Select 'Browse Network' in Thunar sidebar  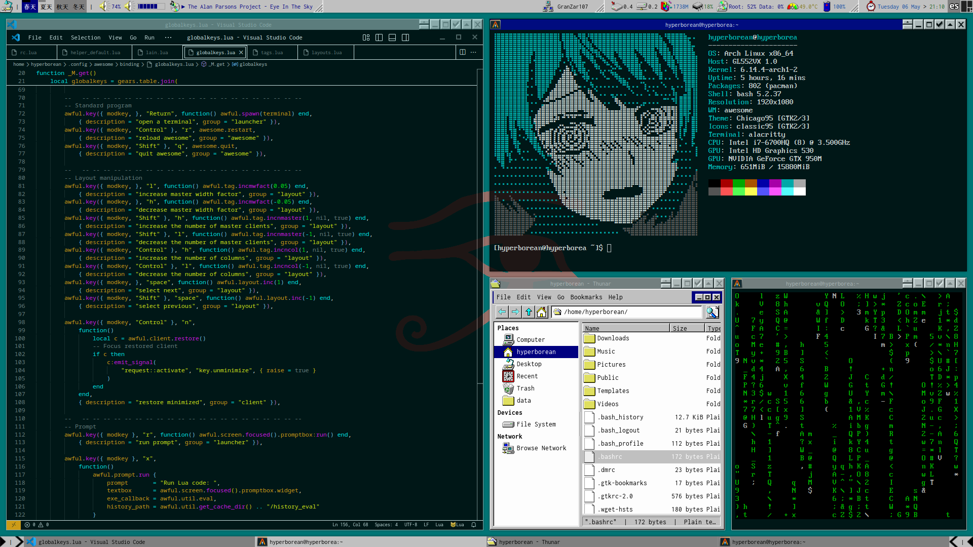(x=536, y=448)
